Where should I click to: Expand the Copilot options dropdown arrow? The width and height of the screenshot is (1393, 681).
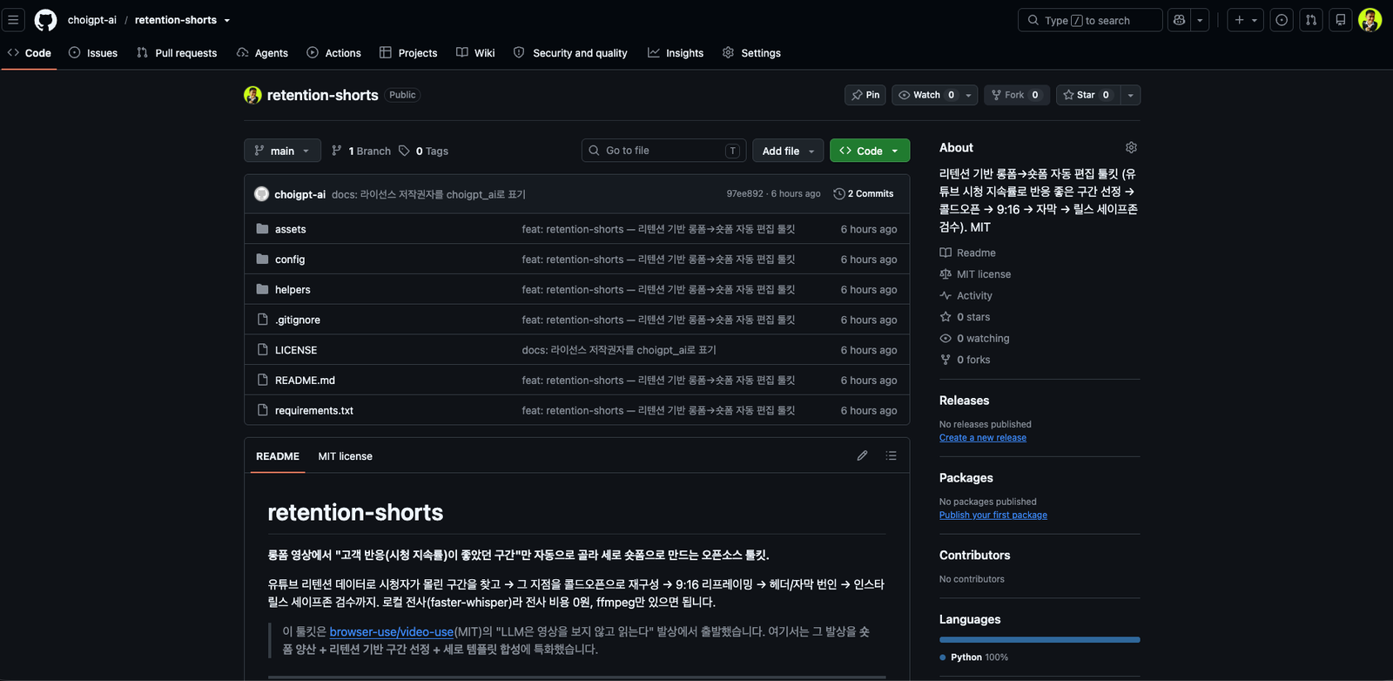(x=1200, y=20)
